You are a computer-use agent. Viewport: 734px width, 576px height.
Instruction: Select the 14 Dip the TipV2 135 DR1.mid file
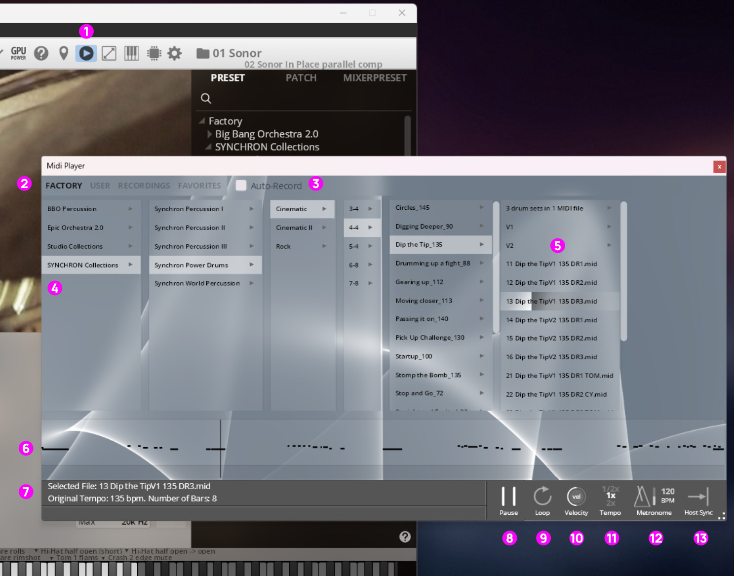[551, 320]
